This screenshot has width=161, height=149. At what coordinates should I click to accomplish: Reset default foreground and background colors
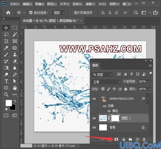[x=7, y=109]
